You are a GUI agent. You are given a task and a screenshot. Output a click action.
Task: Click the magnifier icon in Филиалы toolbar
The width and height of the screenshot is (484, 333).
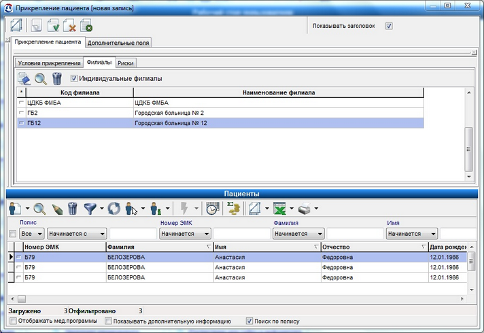(40, 79)
